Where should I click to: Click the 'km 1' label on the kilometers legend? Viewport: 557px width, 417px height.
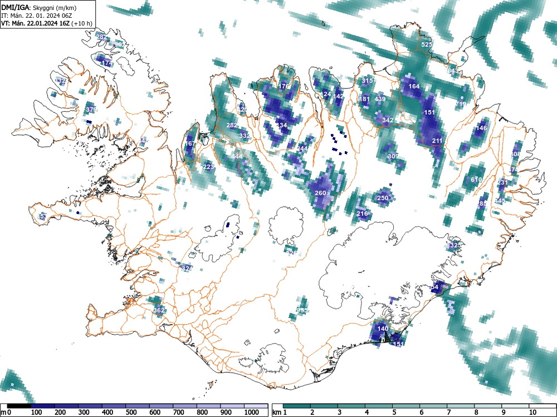(x=280, y=413)
